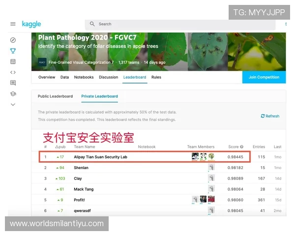
Task: Open the Mack Tang team row name
Action: point(84,189)
